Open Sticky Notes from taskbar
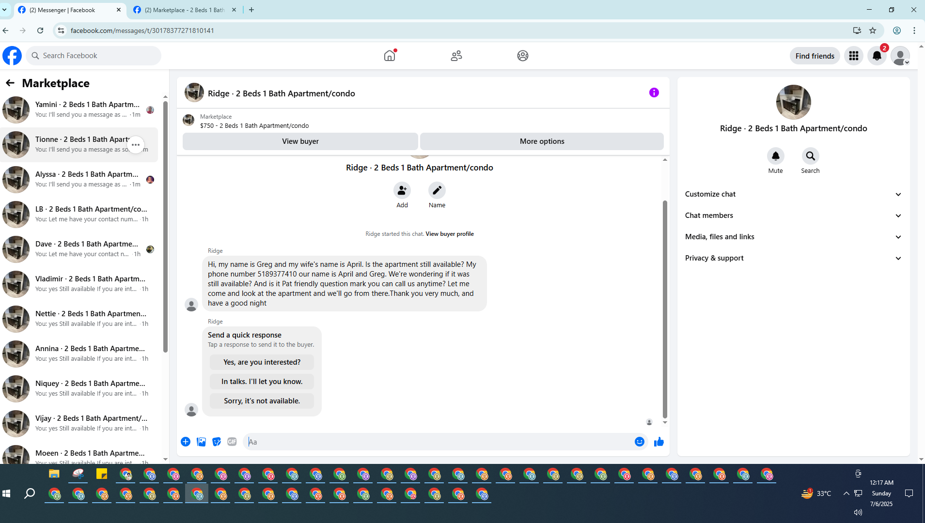 (x=102, y=474)
